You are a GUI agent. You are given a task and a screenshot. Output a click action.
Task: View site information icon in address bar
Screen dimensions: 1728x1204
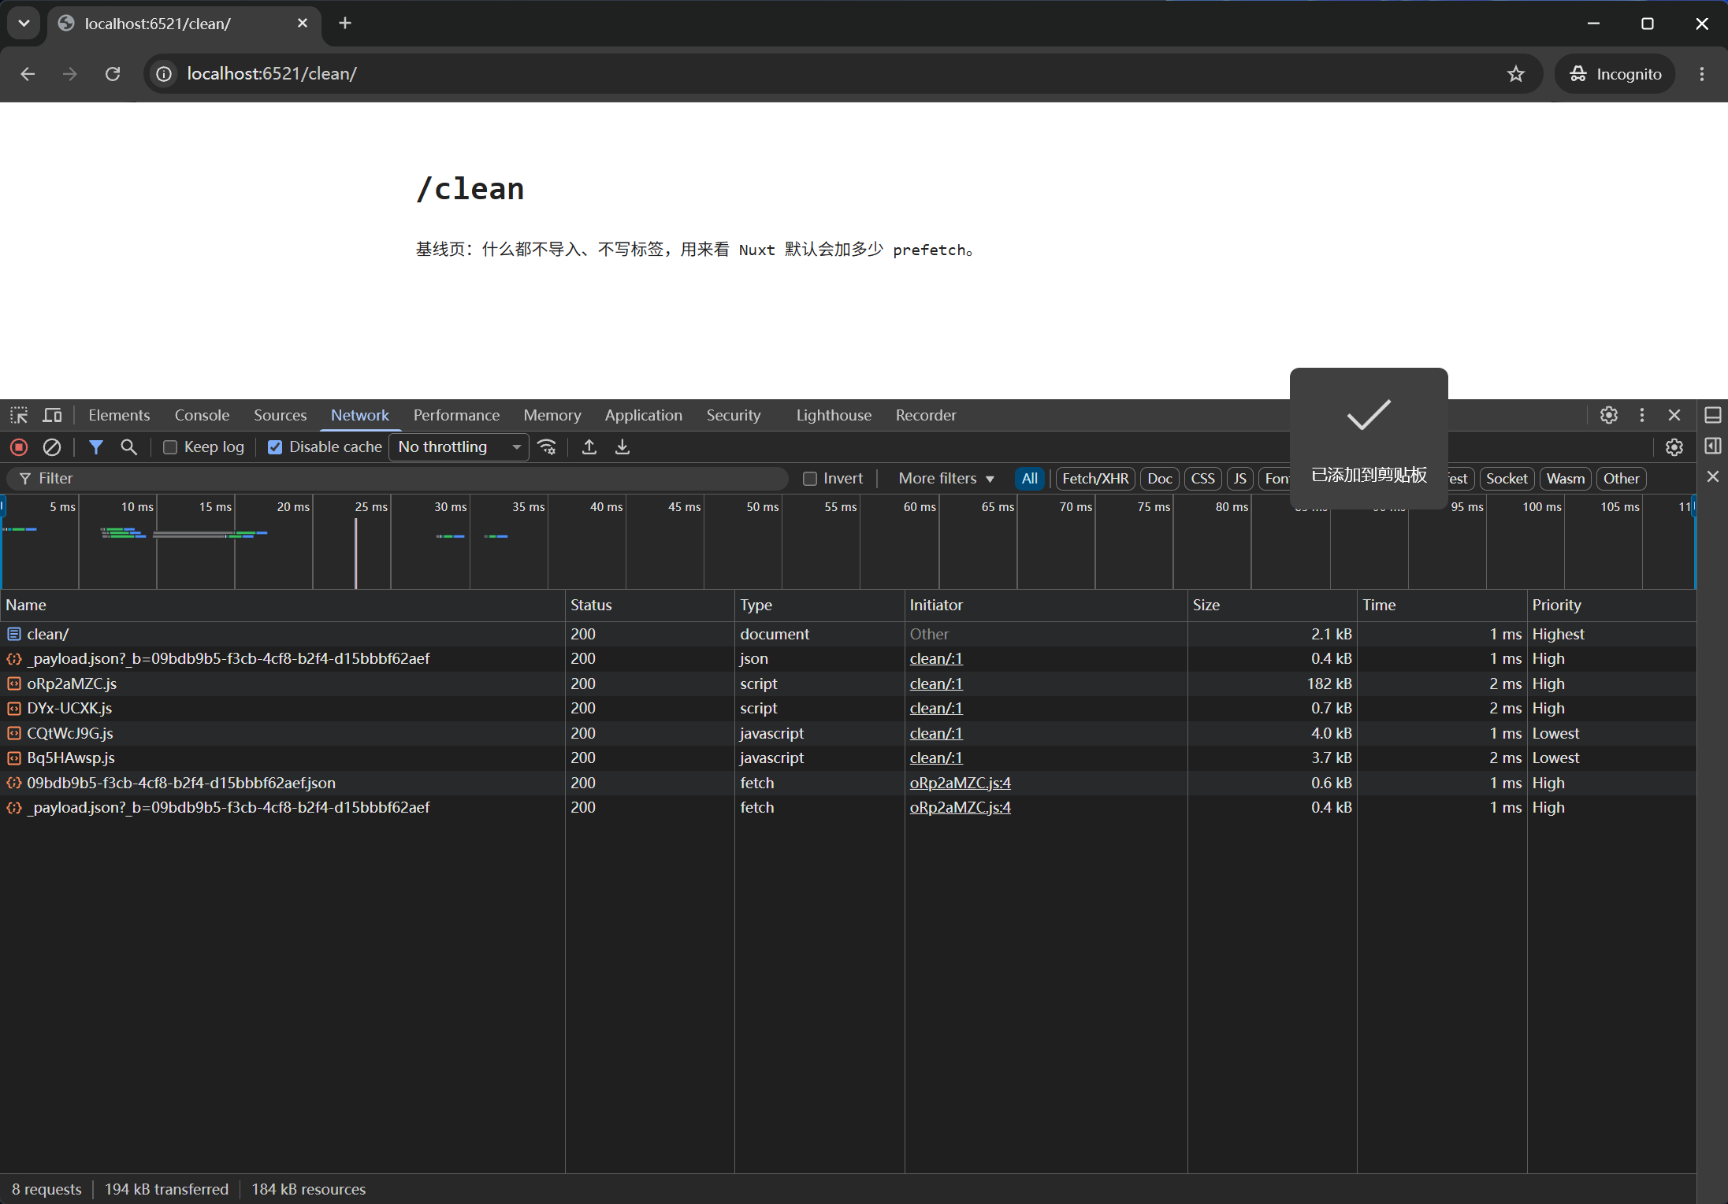tap(164, 74)
